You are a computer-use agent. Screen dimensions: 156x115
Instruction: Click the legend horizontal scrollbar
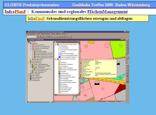point(66,95)
